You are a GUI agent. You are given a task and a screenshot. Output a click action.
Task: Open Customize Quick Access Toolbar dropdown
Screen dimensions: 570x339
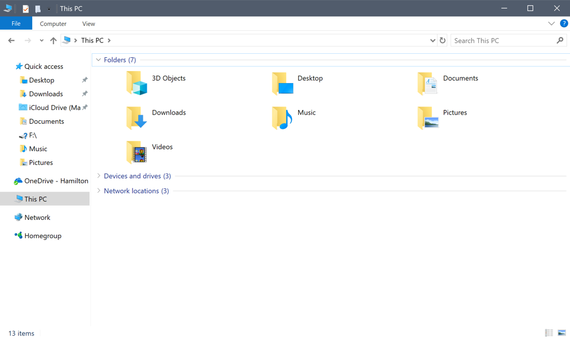click(x=49, y=9)
